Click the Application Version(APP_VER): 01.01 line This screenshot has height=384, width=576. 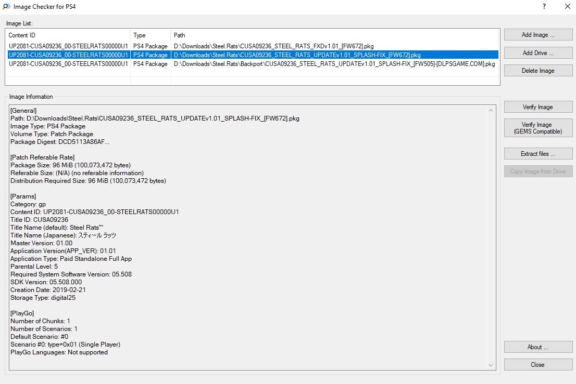click(x=63, y=250)
